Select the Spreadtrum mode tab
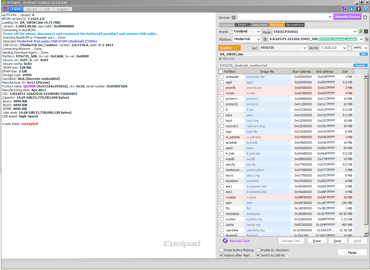370x270 pixels. click(295, 25)
